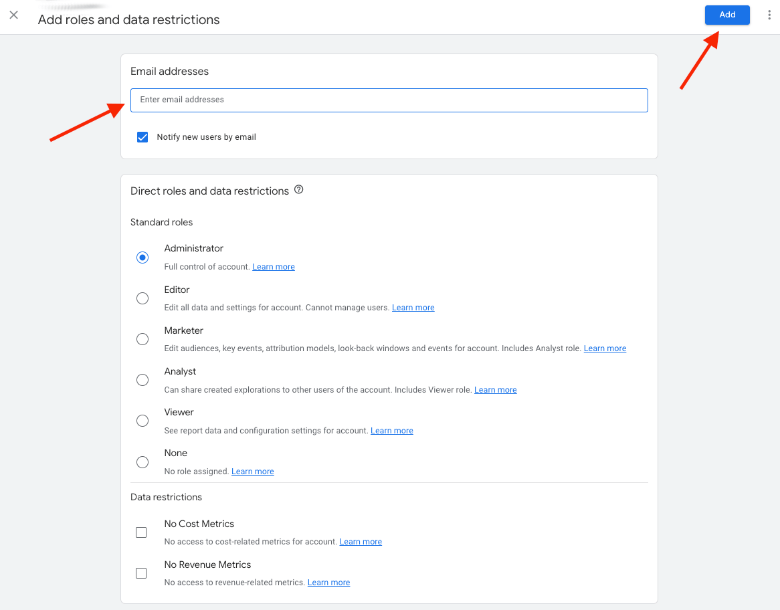Open help for Direct roles and data restrictions
The width and height of the screenshot is (780, 610).
(298, 189)
